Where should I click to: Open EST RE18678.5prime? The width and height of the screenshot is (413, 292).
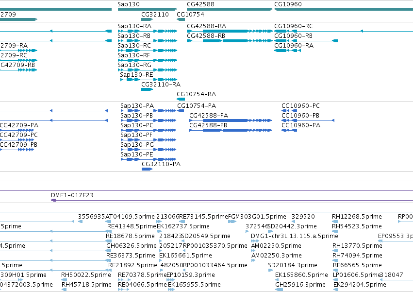pos(131,236)
